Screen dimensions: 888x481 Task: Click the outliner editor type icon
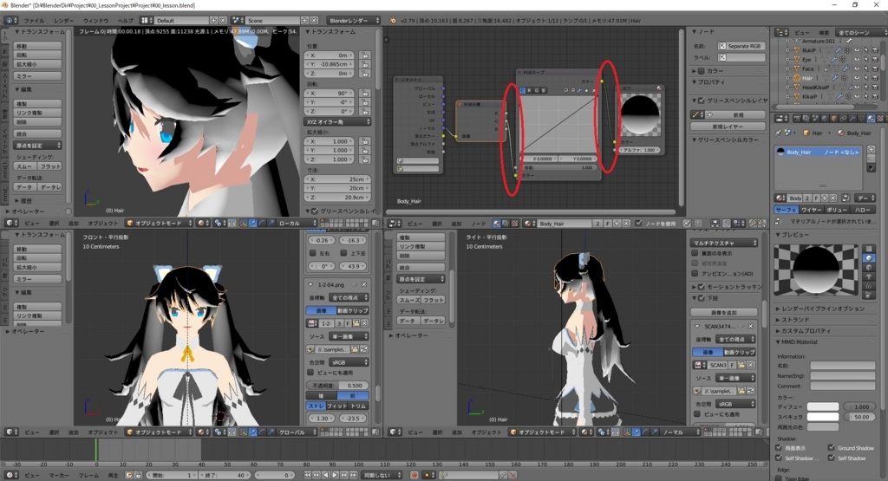click(781, 32)
